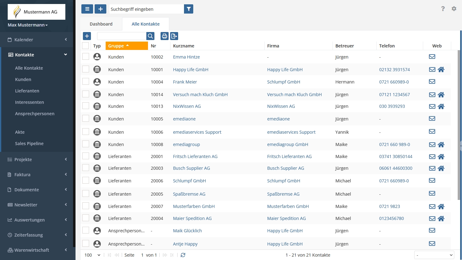This screenshot has width=462, height=260.
Task: Click the refresh icon in pagination bar
Action: click(183, 255)
